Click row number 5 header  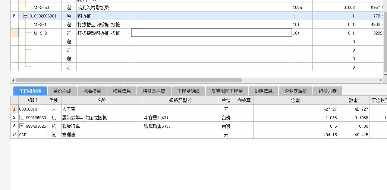click(14, 16)
